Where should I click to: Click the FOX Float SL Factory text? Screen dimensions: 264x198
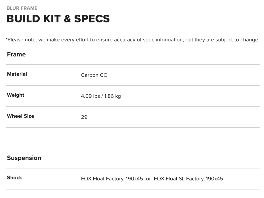179,179
